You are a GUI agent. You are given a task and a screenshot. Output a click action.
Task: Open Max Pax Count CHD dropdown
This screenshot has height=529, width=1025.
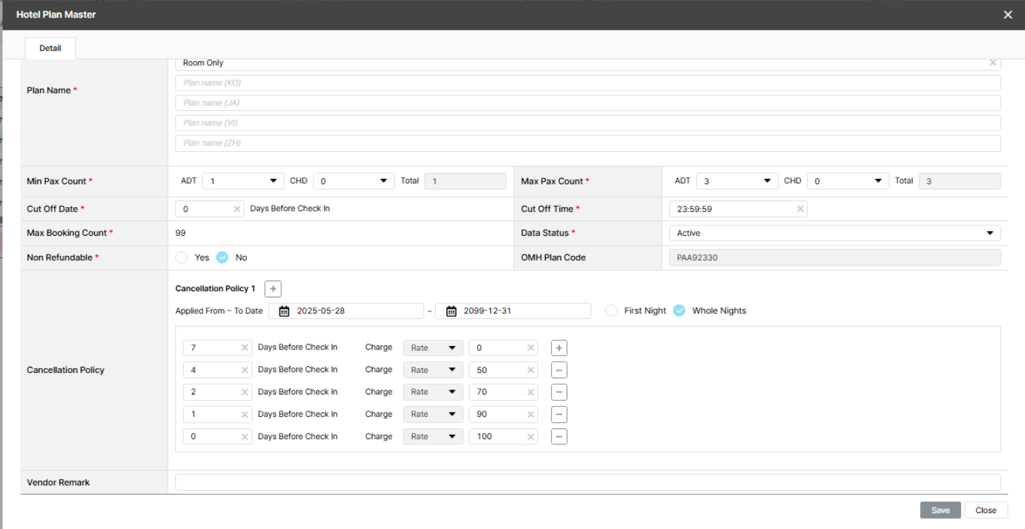click(847, 181)
